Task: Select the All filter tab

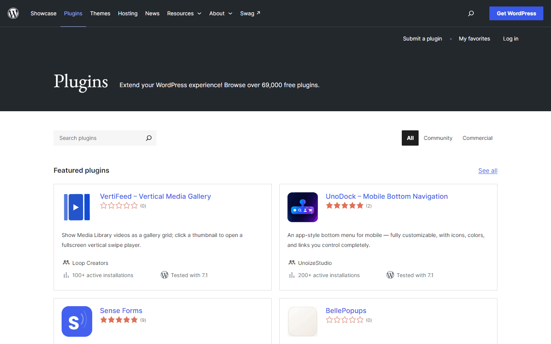Action: (x=410, y=138)
